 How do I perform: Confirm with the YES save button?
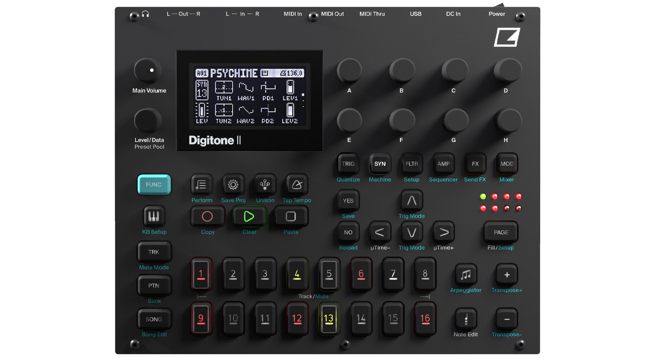coord(347,200)
